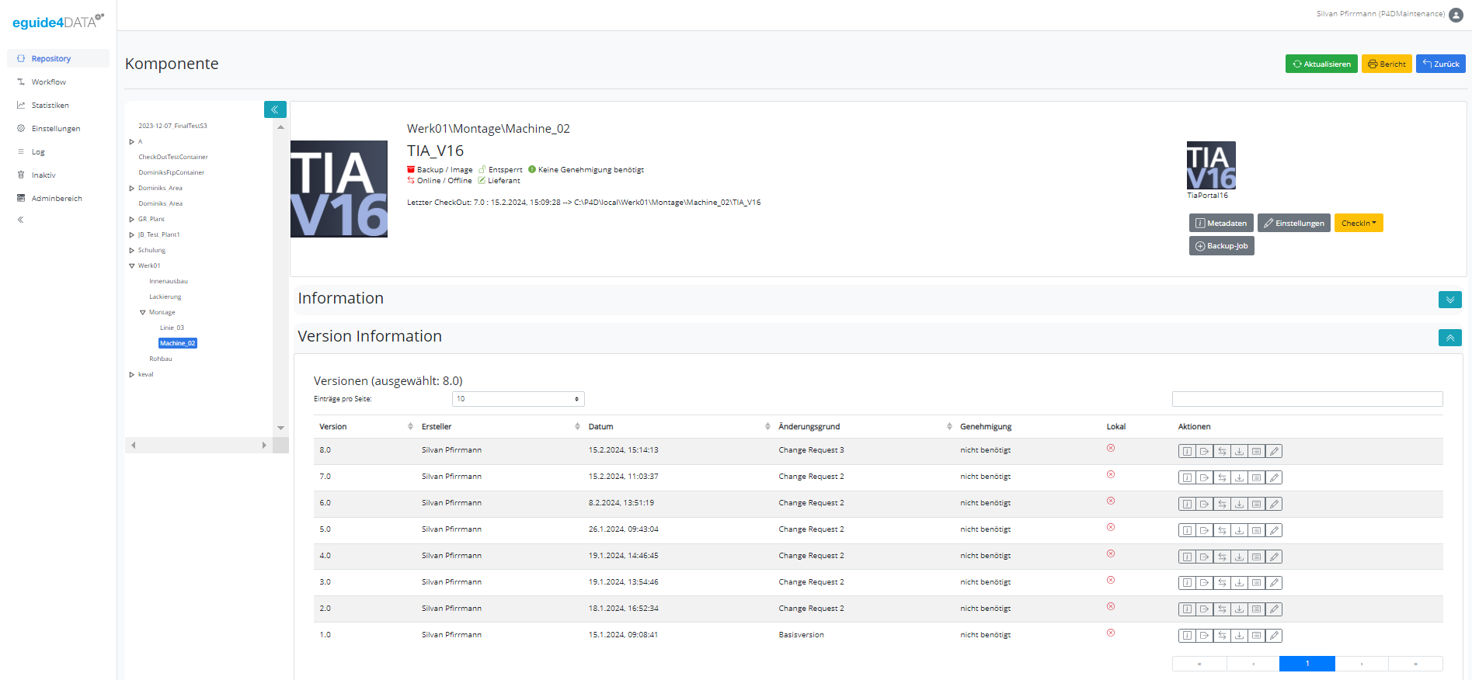
Task: Open the entries per page dropdown
Action: tap(517, 399)
